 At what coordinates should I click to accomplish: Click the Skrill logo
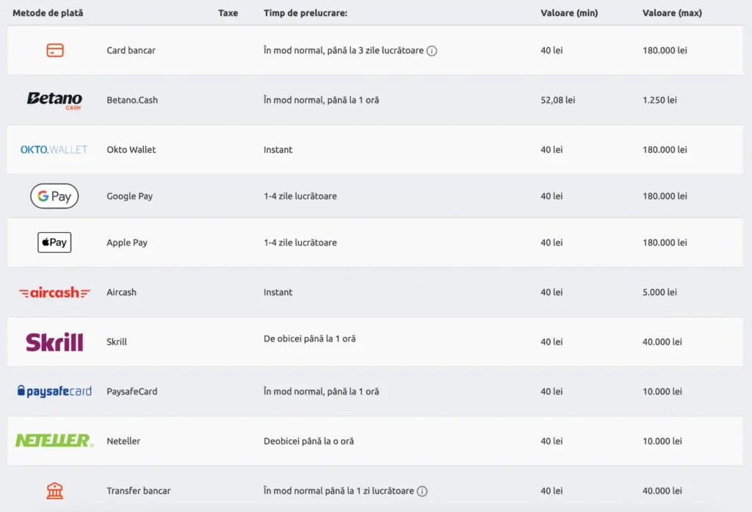pyautogui.click(x=54, y=342)
